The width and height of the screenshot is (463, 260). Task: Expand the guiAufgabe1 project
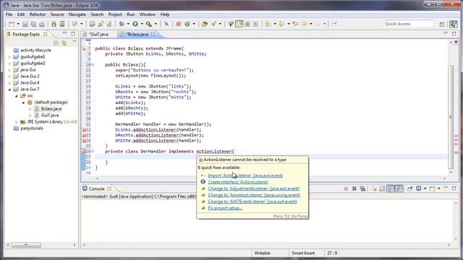click(x=9, y=57)
